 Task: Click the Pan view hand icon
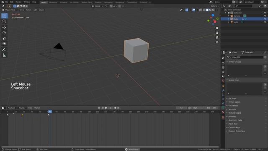tap(217, 33)
